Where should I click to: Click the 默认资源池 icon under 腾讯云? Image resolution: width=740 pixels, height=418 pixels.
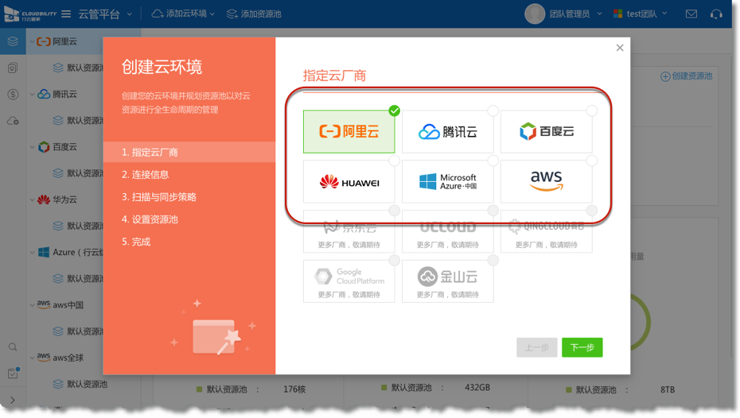pyautogui.click(x=58, y=120)
